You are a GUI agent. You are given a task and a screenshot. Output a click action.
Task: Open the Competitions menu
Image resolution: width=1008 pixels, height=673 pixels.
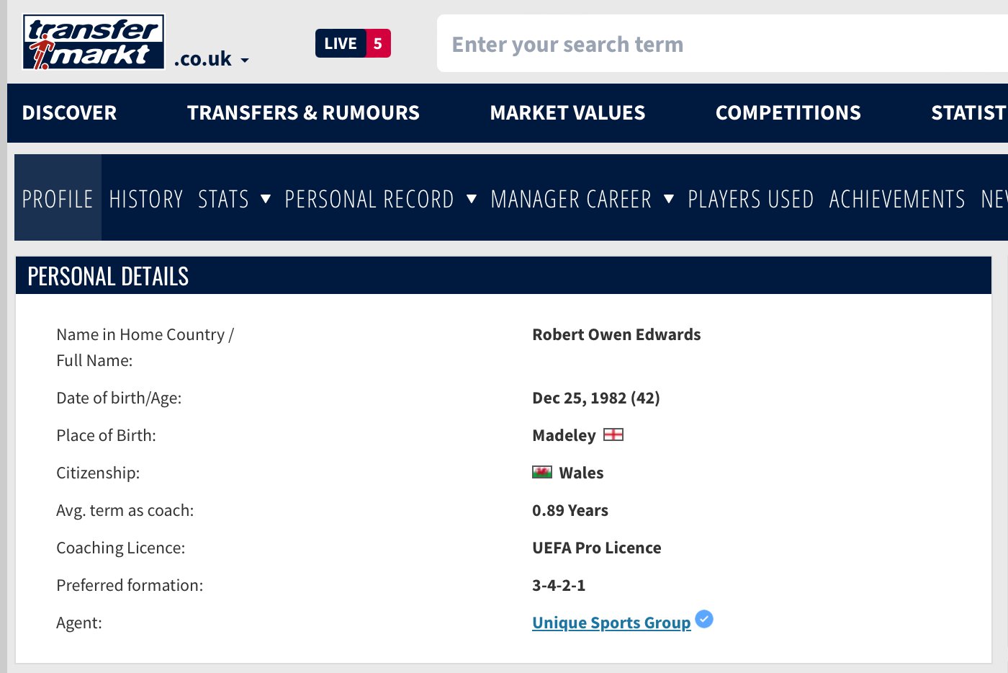click(x=788, y=113)
